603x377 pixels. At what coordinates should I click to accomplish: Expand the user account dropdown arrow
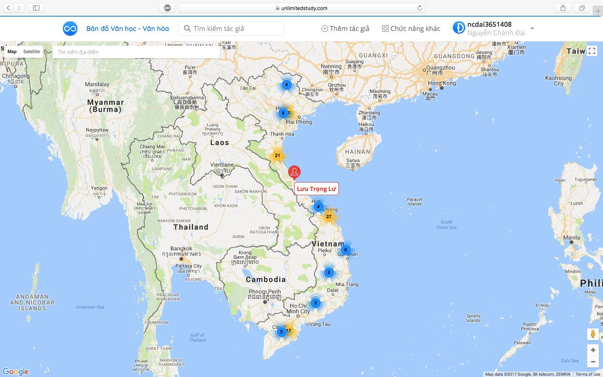532,28
